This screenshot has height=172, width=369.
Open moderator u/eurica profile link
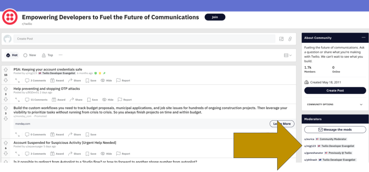(x=309, y=139)
